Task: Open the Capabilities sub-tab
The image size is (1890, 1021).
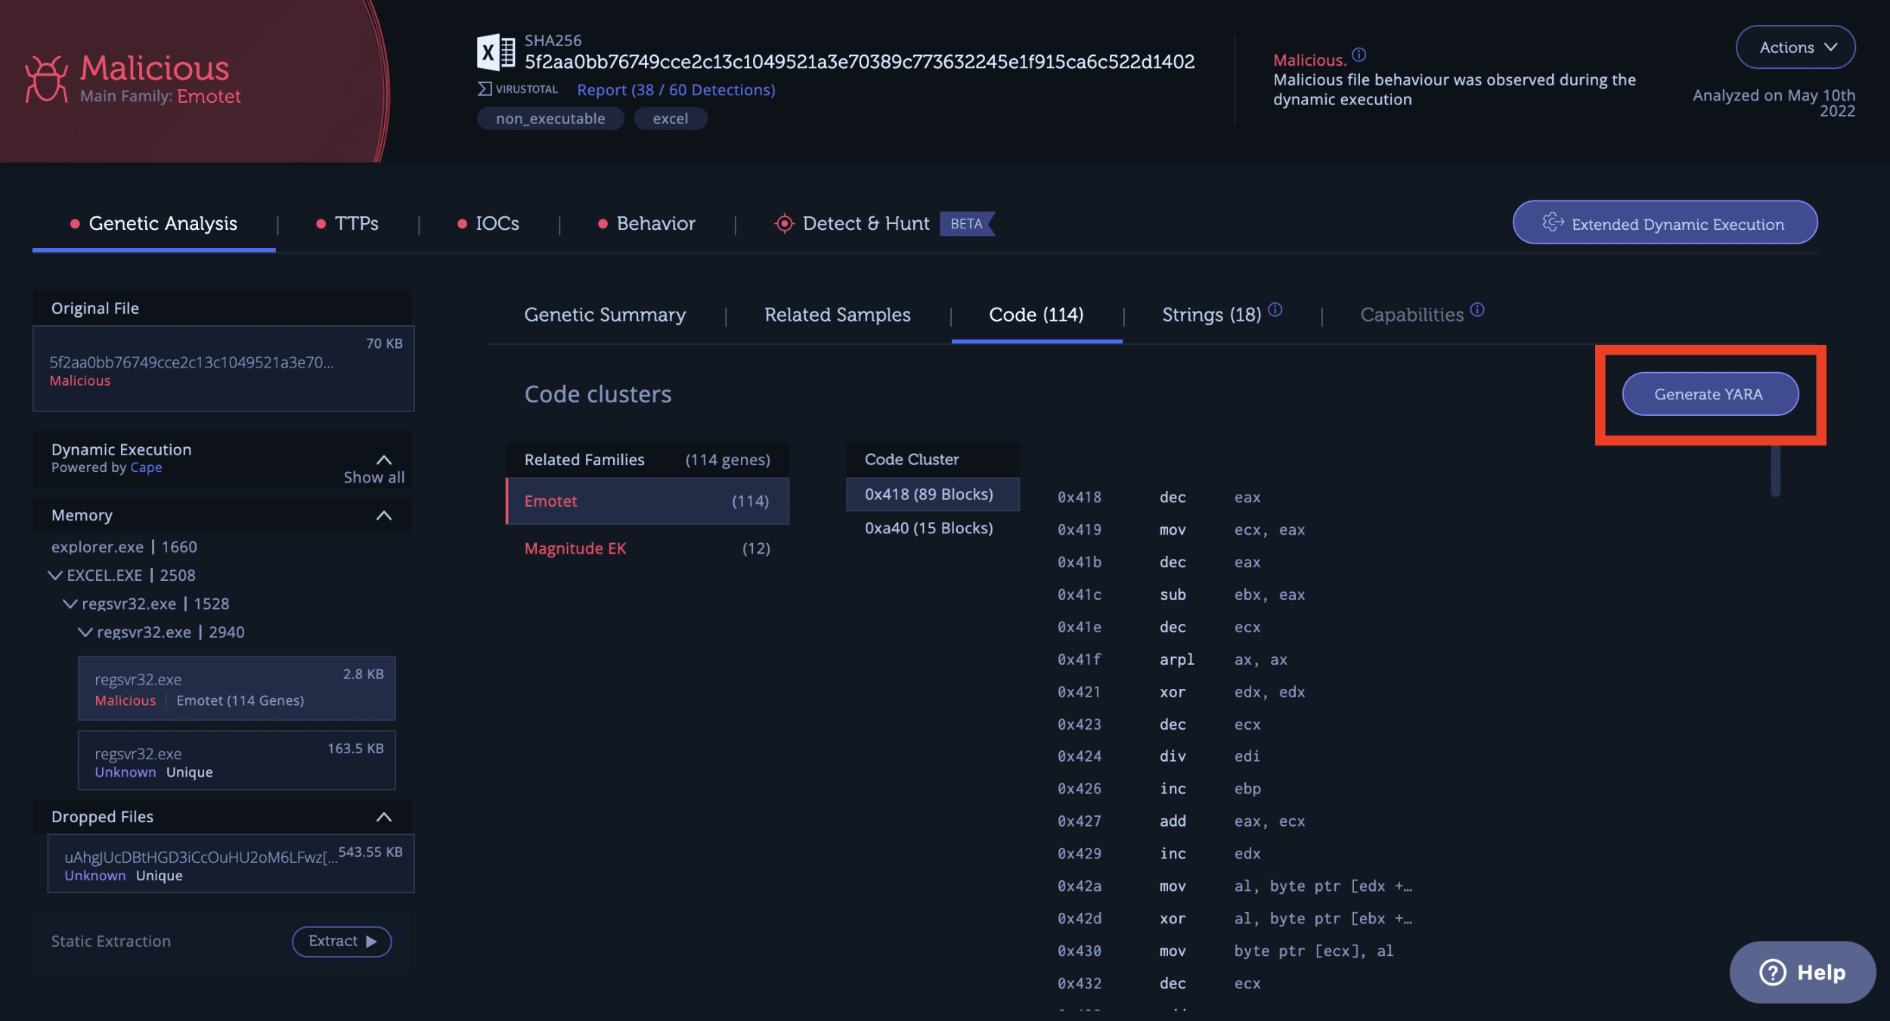Action: click(x=1411, y=315)
